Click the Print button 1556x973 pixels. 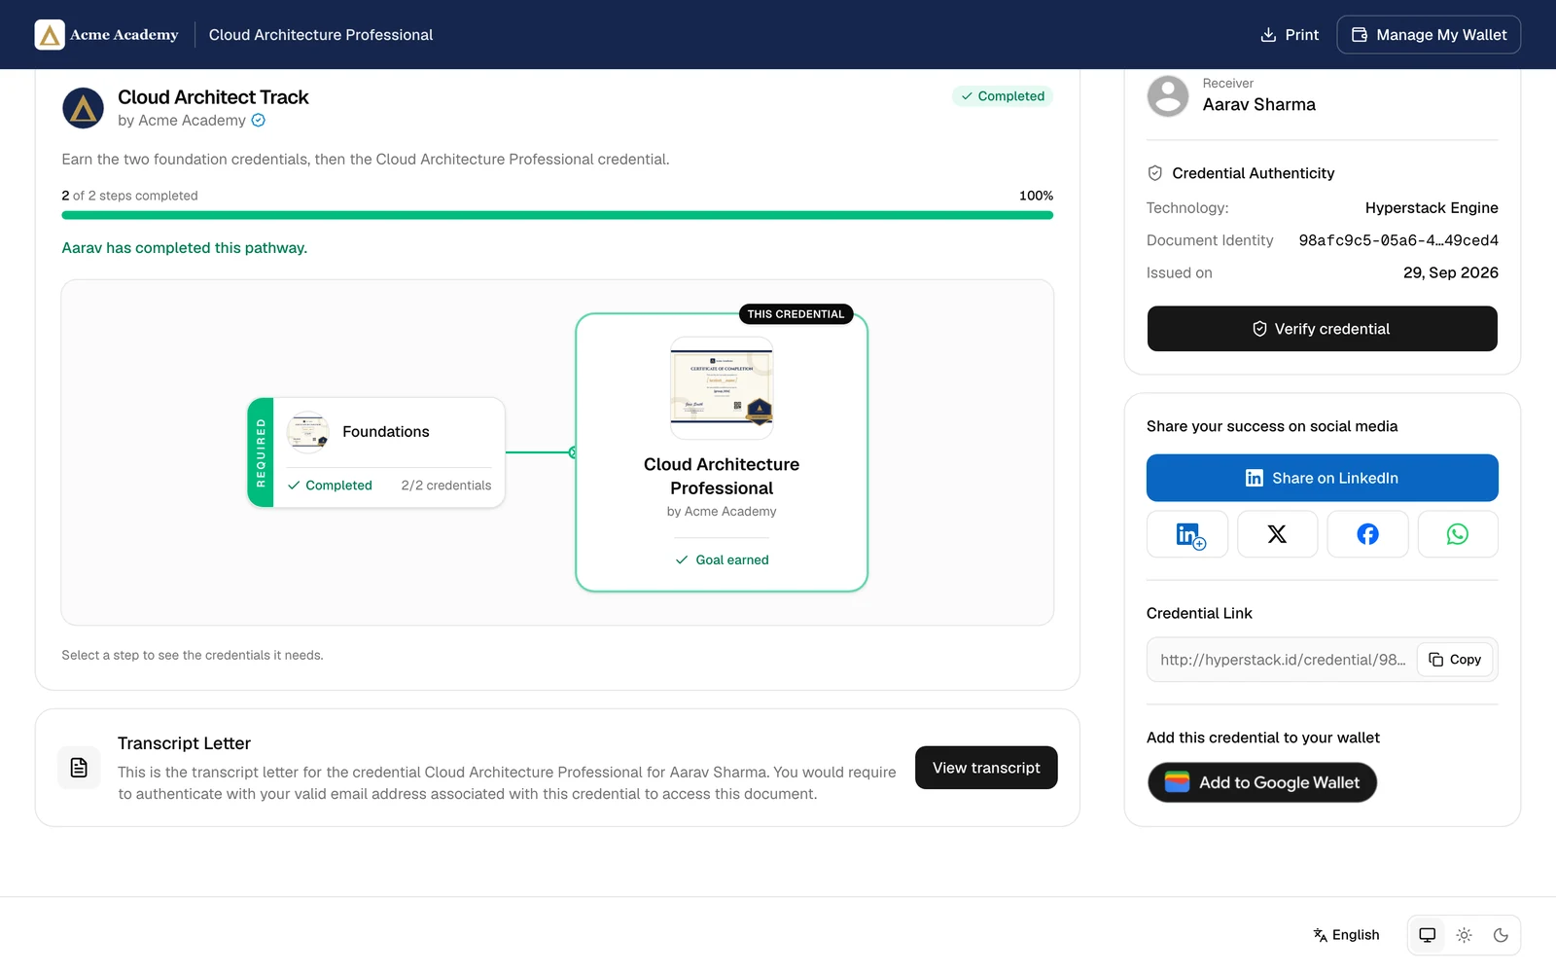(x=1290, y=35)
